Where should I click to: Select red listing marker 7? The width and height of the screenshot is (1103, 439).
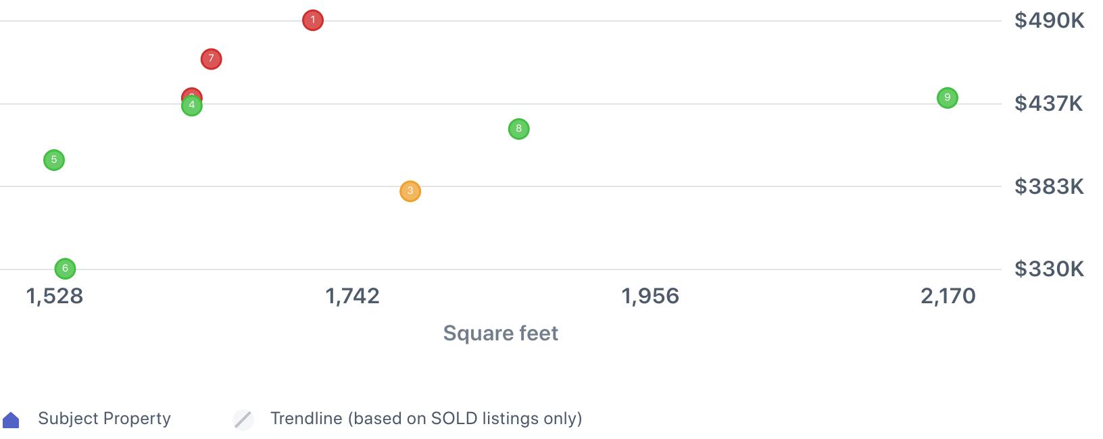pyautogui.click(x=211, y=59)
